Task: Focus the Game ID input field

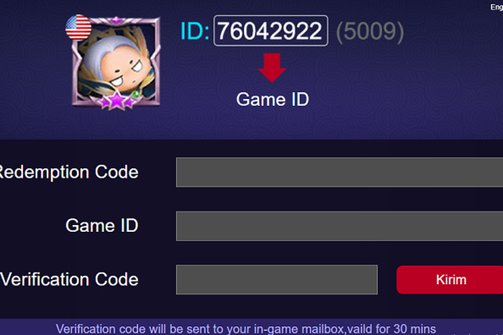Action: tap(339, 226)
